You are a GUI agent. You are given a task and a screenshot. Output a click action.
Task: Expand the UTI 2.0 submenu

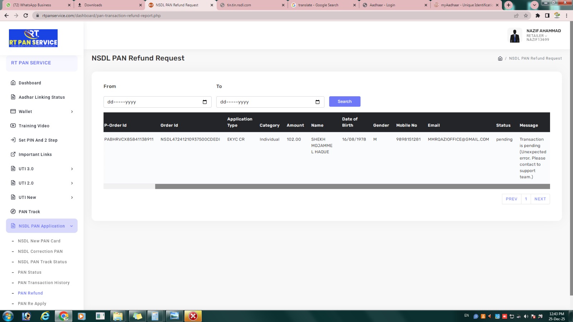pos(72,183)
